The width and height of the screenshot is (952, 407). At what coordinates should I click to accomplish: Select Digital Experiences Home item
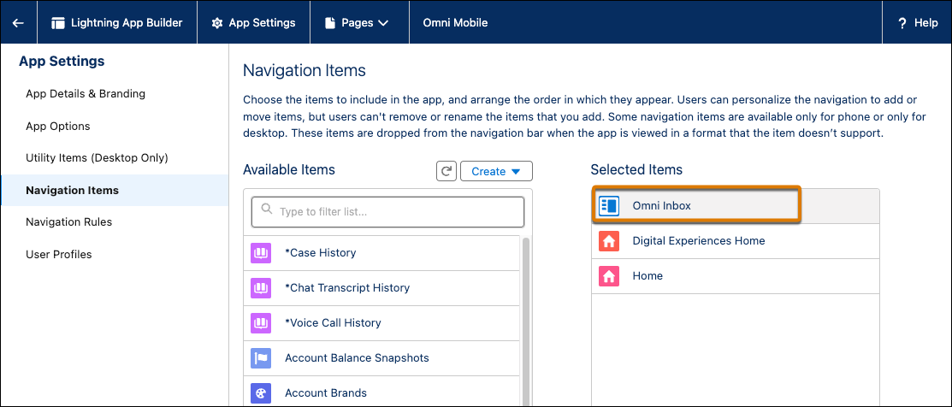click(x=736, y=241)
